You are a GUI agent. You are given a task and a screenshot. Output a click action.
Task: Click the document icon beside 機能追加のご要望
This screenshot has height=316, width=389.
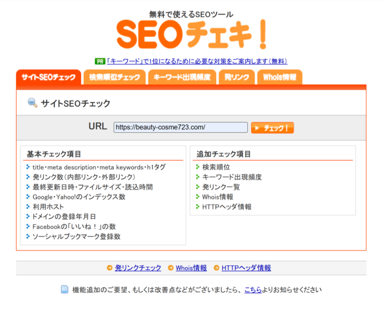64,289
